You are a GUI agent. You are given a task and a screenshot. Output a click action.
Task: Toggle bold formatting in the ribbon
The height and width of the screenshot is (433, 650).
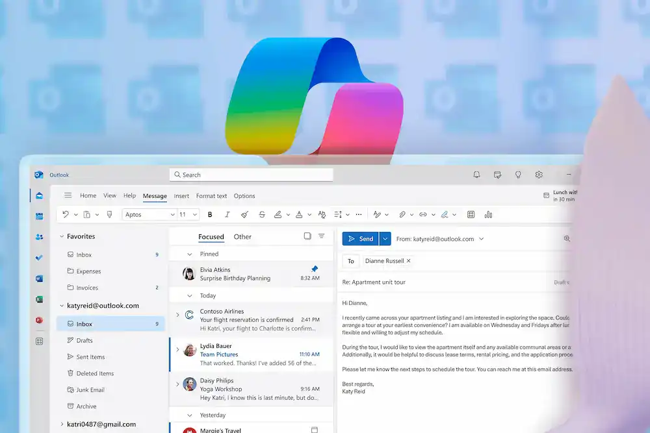pos(211,214)
